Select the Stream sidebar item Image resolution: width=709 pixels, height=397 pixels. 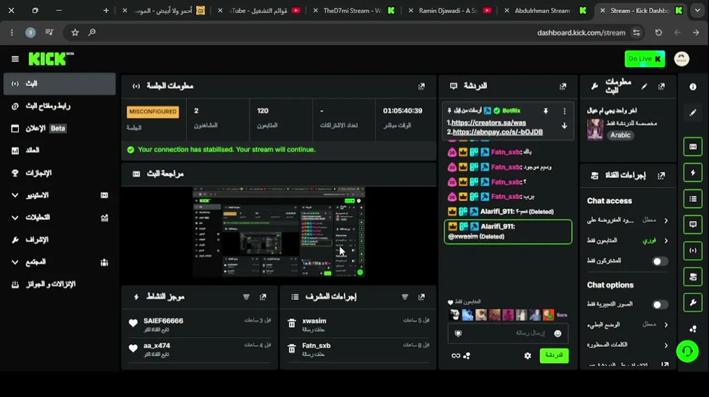coord(59,84)
